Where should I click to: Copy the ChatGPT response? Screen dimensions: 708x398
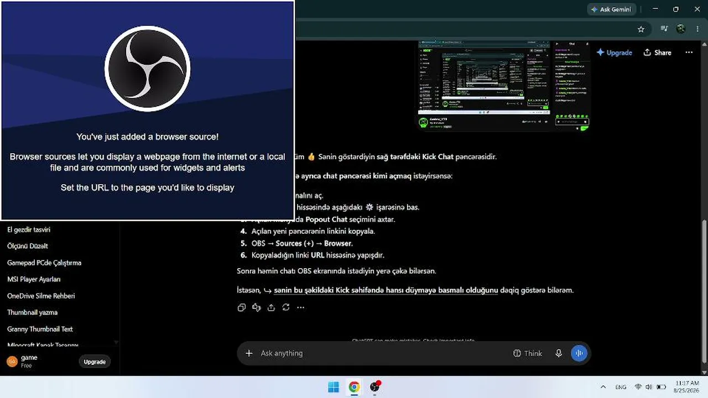tap(242, 307)
